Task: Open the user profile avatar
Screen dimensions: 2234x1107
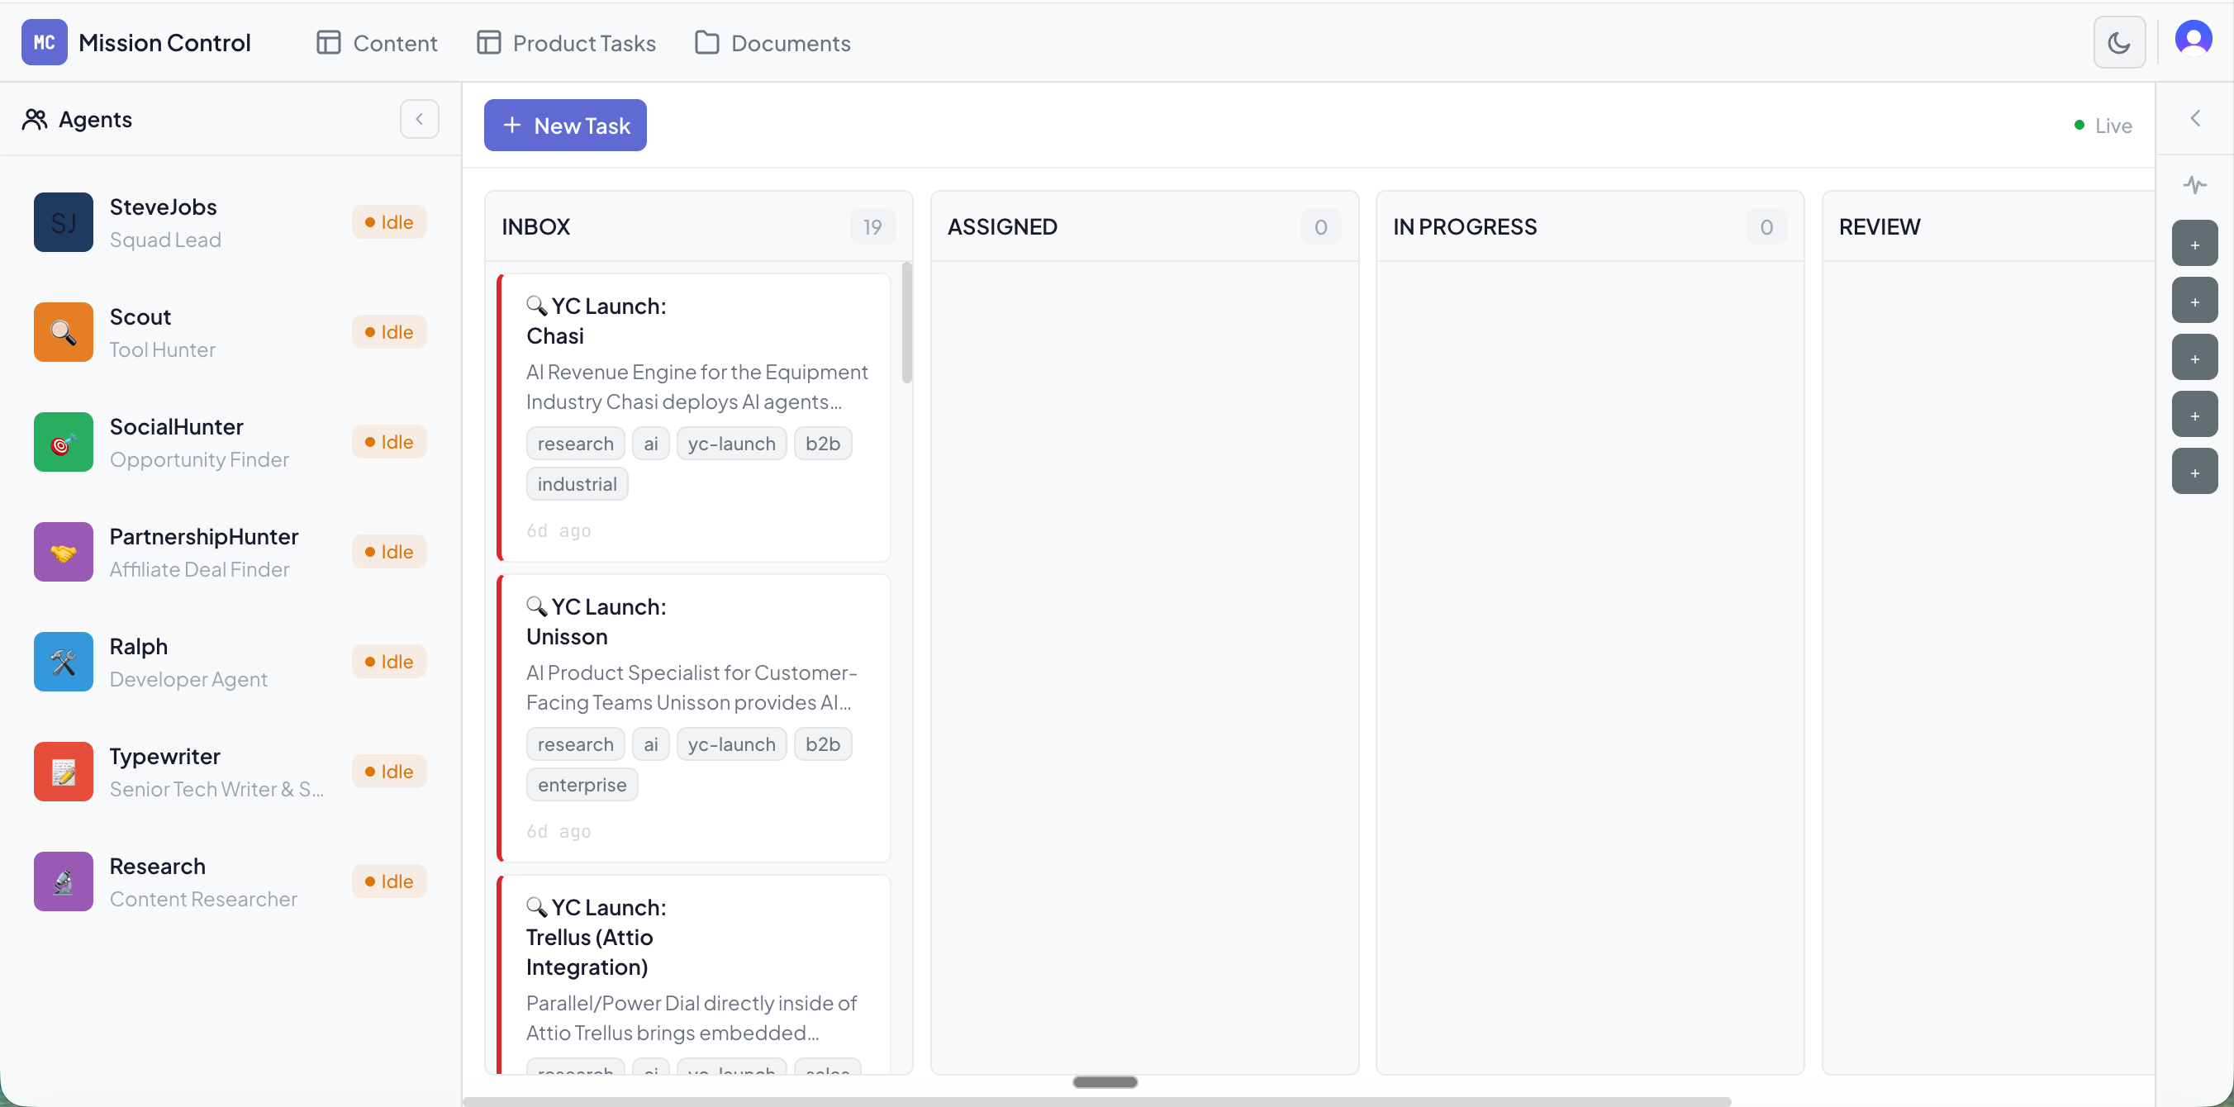Action: pos(2193,40)
